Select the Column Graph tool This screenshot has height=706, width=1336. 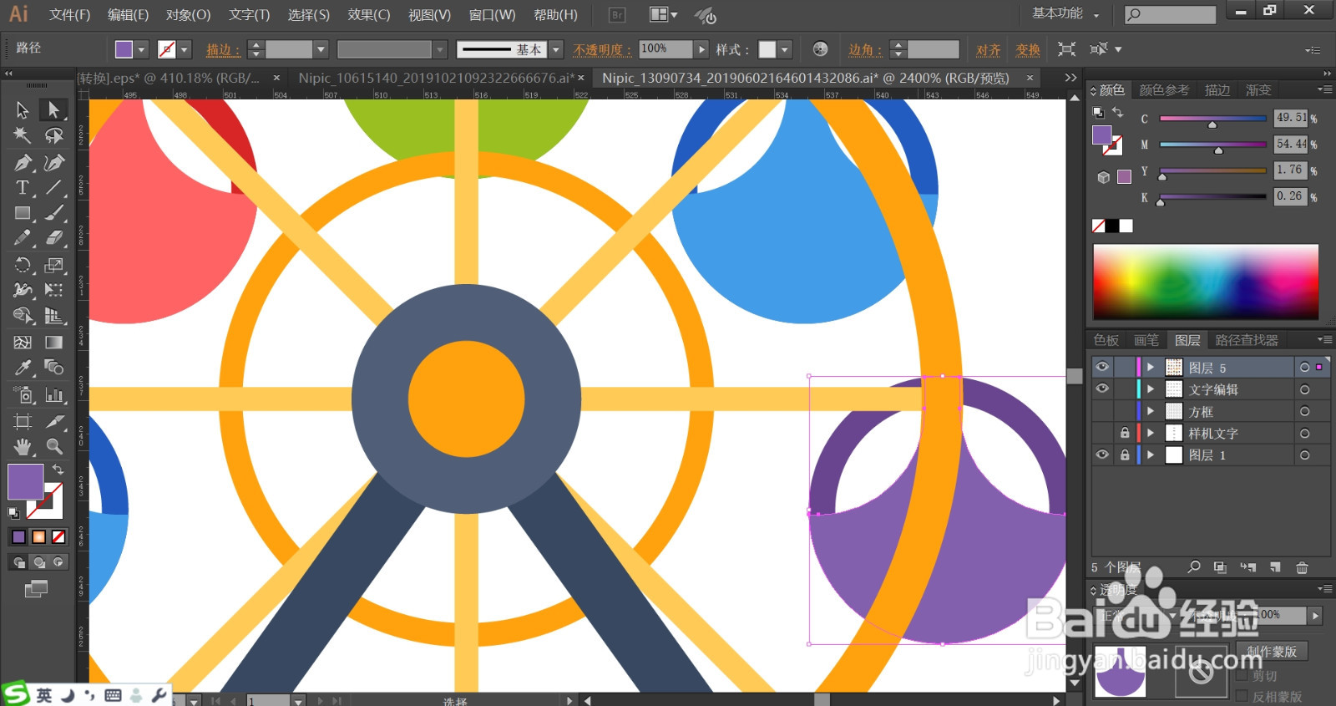click(54, 395)
